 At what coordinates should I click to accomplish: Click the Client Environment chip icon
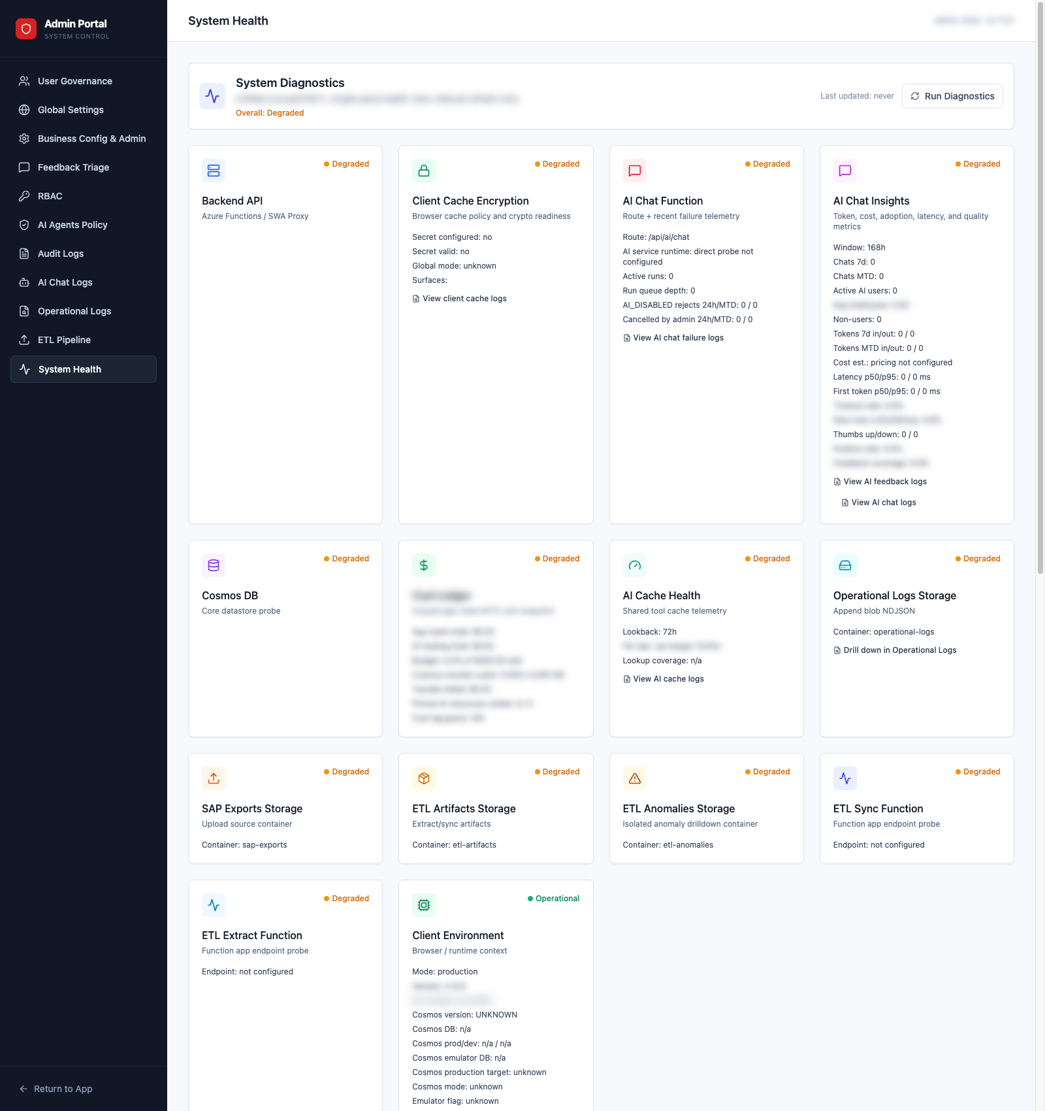pos(424,905)
